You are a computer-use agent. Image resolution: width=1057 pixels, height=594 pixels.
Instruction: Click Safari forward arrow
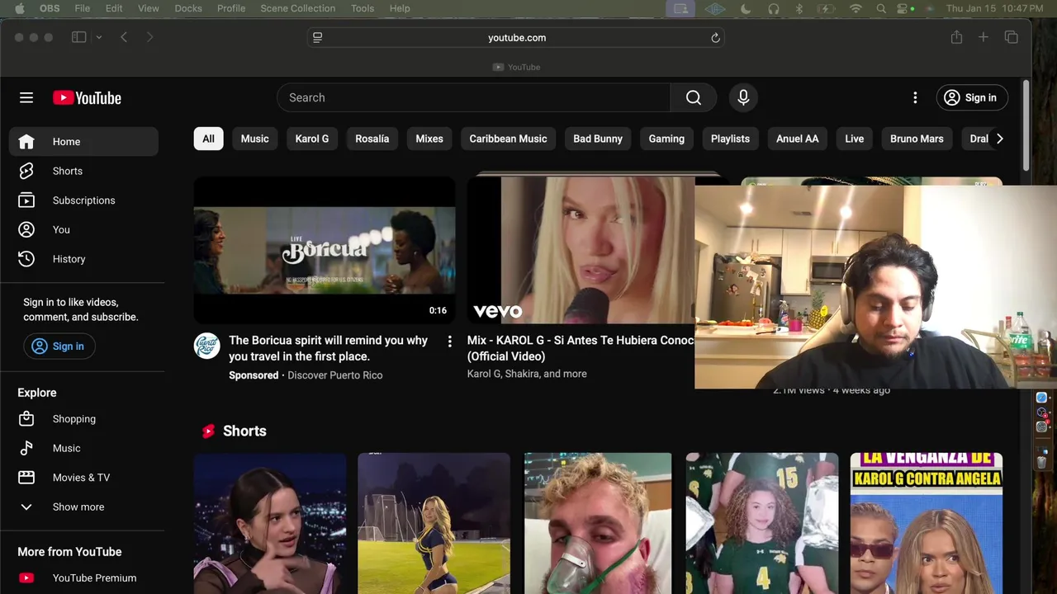tap(149, 37)
